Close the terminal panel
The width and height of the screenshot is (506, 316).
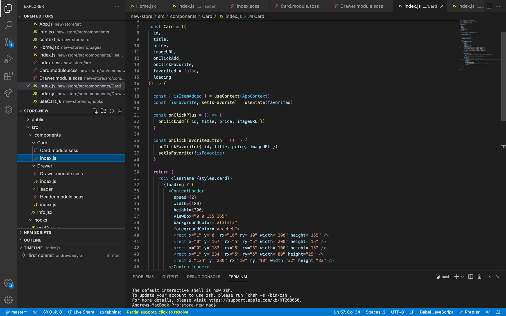click(x=498, y=277)
